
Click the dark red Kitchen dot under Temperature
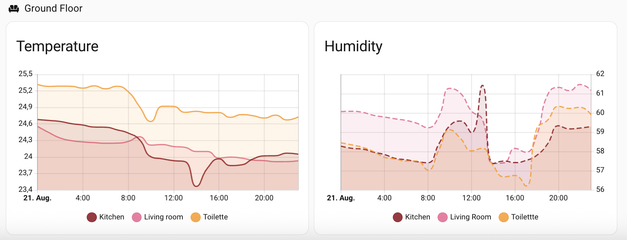pyautogui.click(x=92, y=217)
